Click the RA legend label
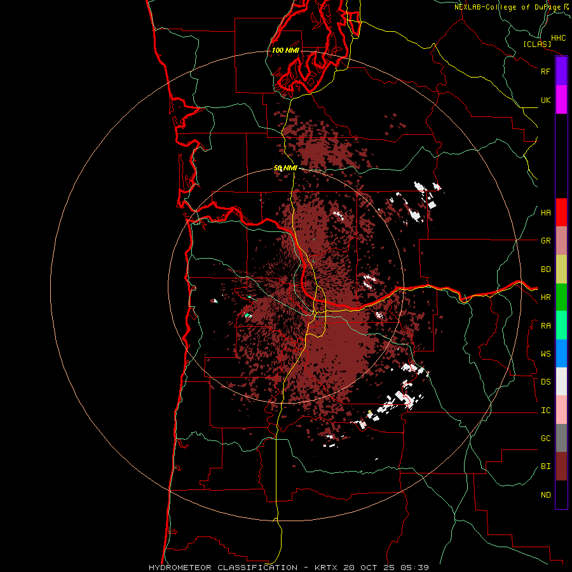Screen dimensions: 572x572 [x=545, y=326]
